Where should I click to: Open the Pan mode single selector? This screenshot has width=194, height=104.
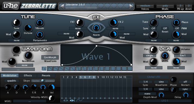(x=150, y=56)
